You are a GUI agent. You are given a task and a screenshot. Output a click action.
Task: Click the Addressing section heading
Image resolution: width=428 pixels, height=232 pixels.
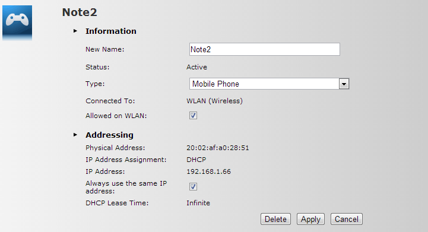coord(109,135)
